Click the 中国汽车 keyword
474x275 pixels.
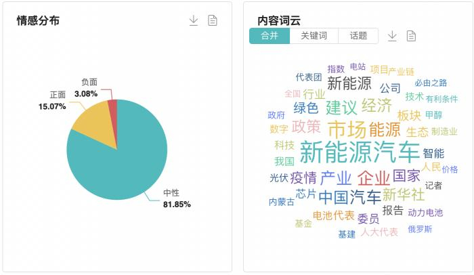tap(349, 197)
